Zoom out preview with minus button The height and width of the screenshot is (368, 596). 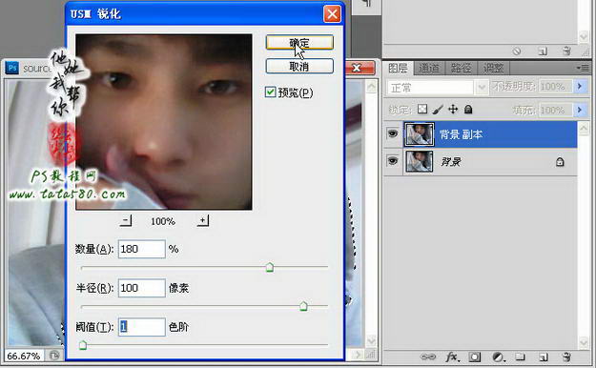[126, 220]
